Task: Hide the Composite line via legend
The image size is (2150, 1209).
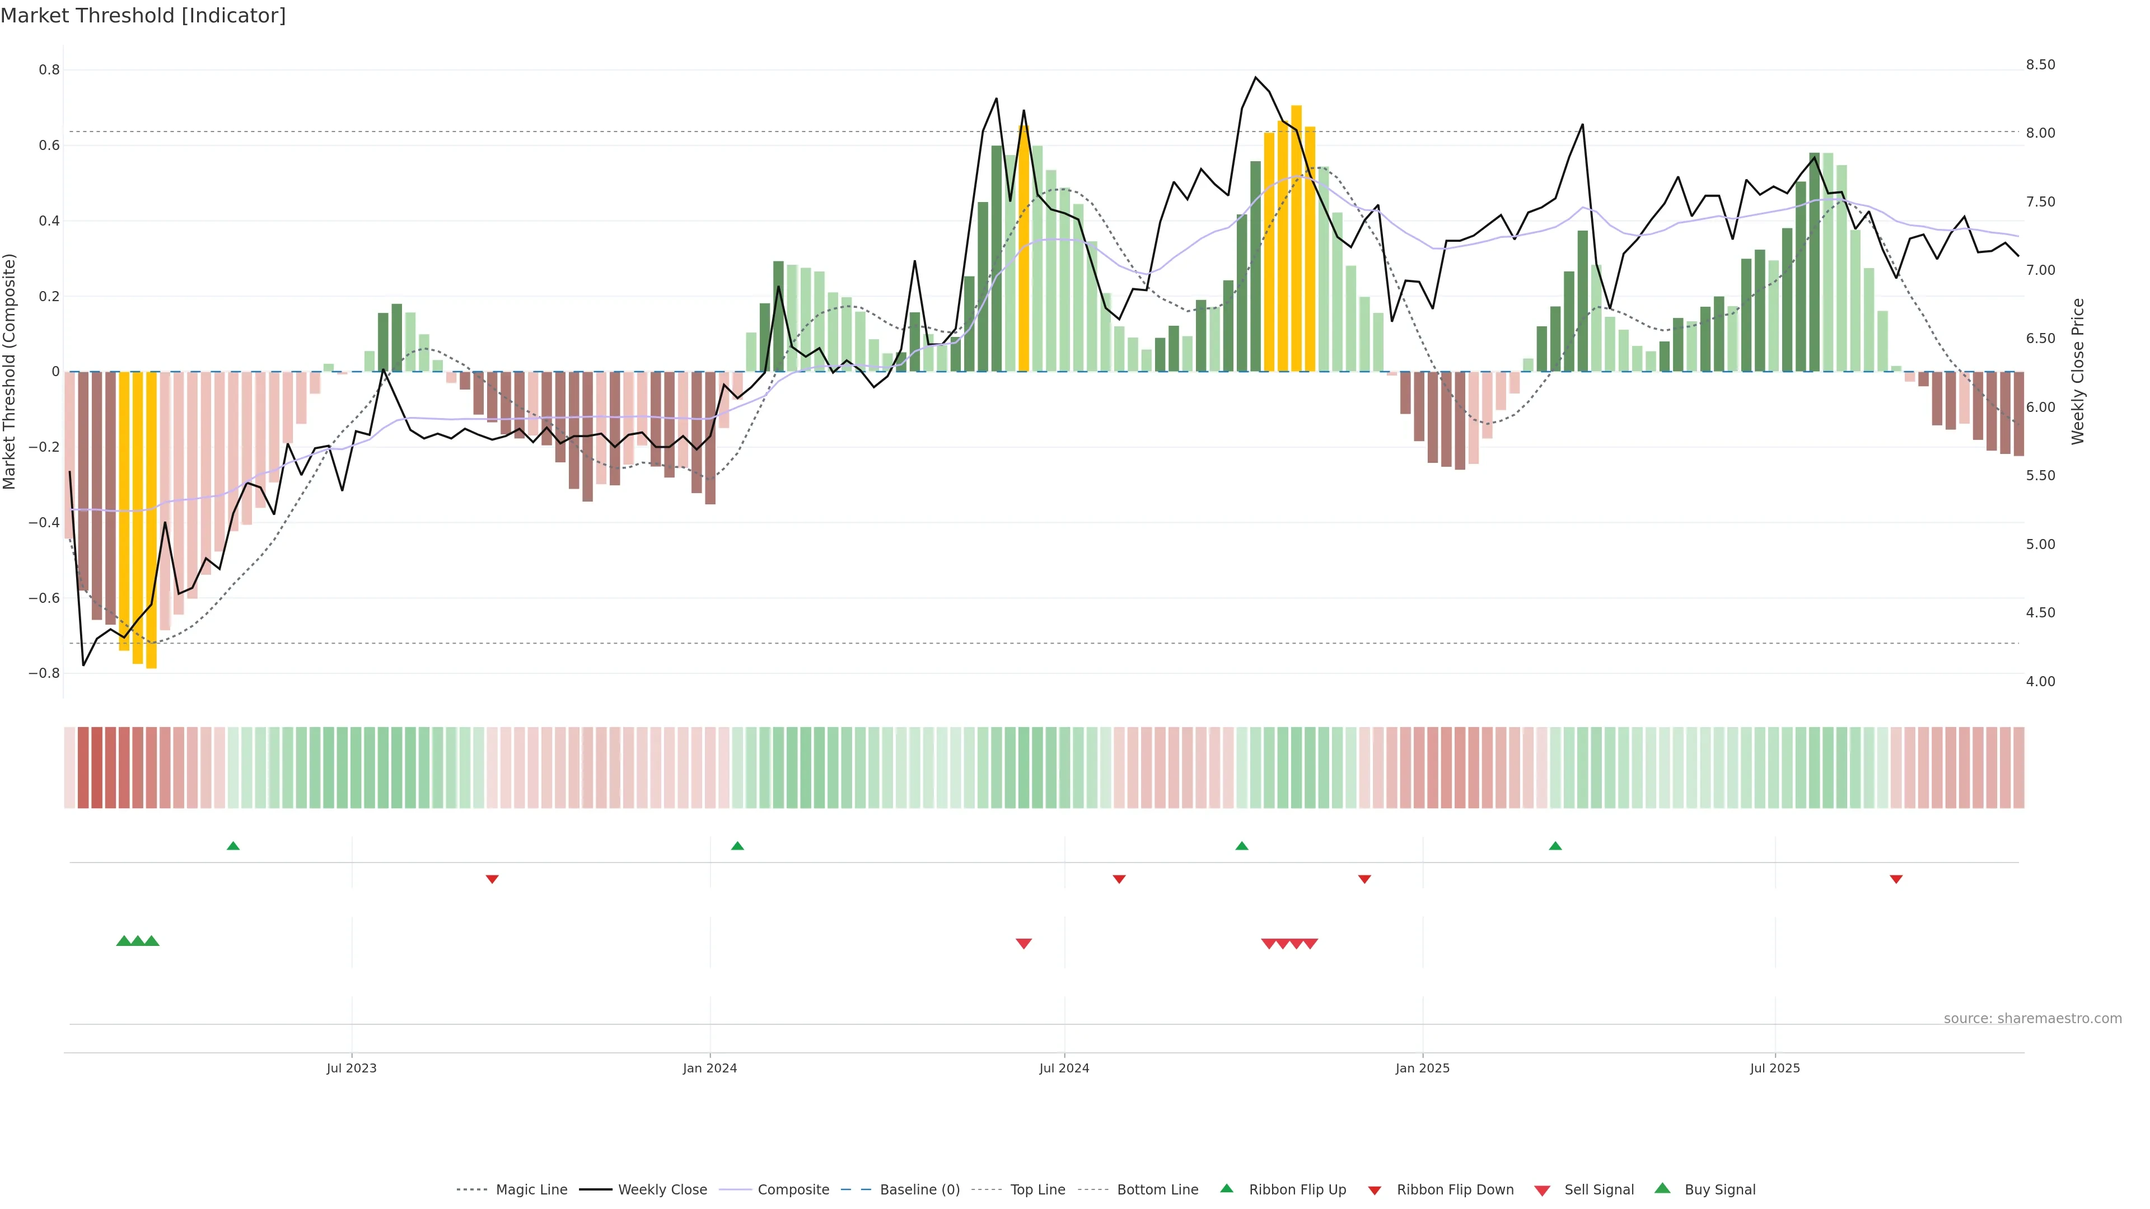Action: [x=793, y=1190]
